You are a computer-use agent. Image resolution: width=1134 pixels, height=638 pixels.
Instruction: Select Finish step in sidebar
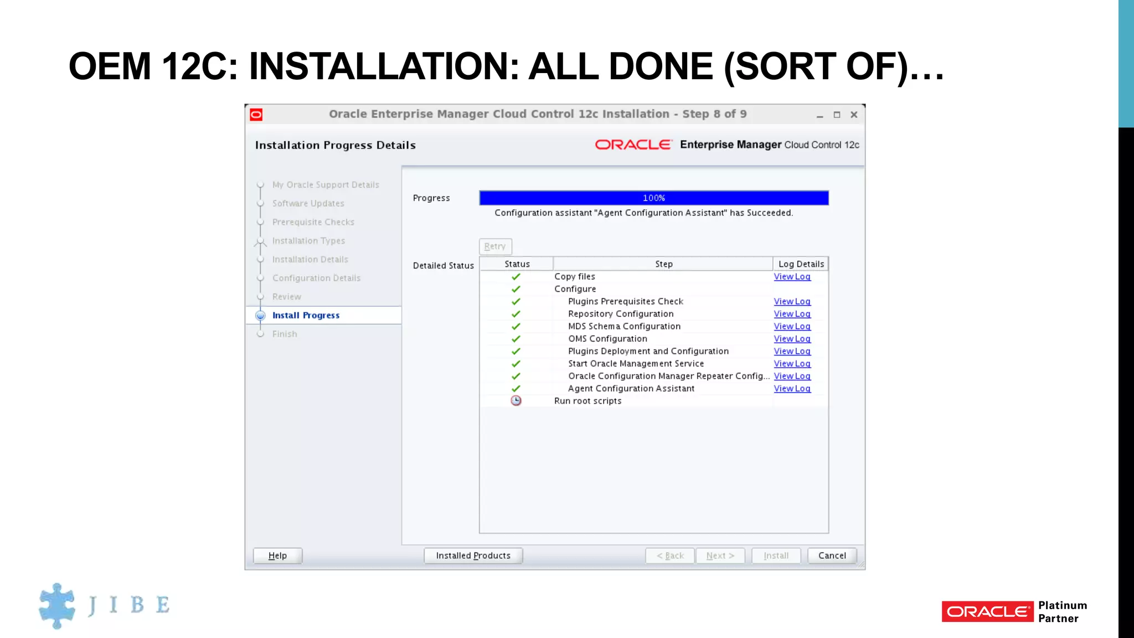pyautogui.click(x=285, y=334)
